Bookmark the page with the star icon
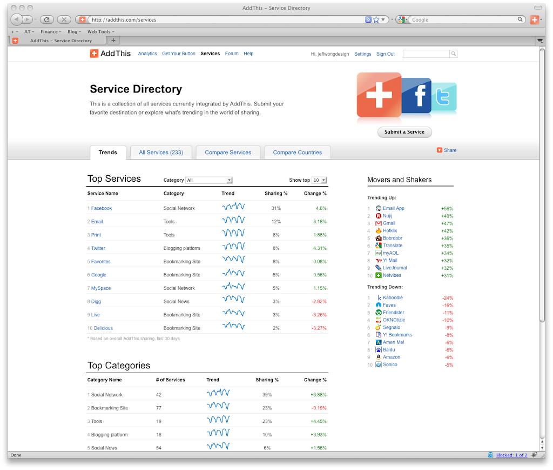 (x=376, y=20)
